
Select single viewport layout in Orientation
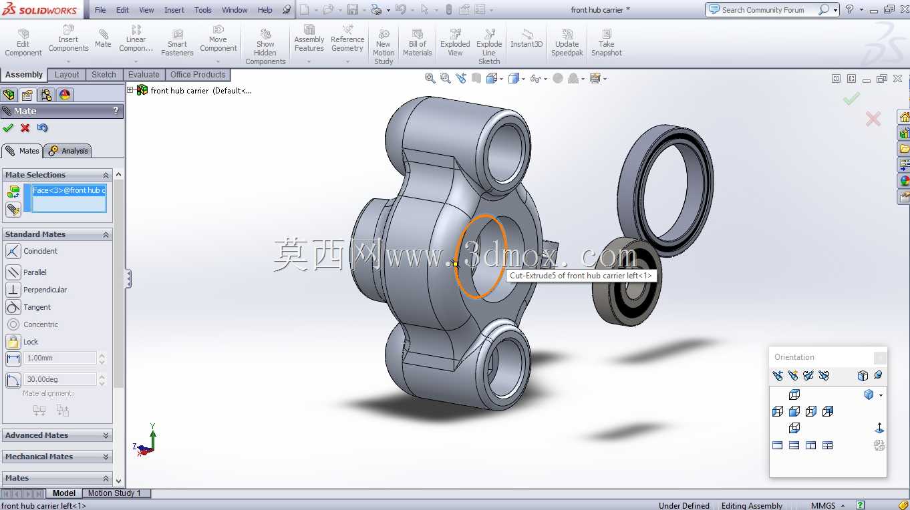tap(778, 445)
